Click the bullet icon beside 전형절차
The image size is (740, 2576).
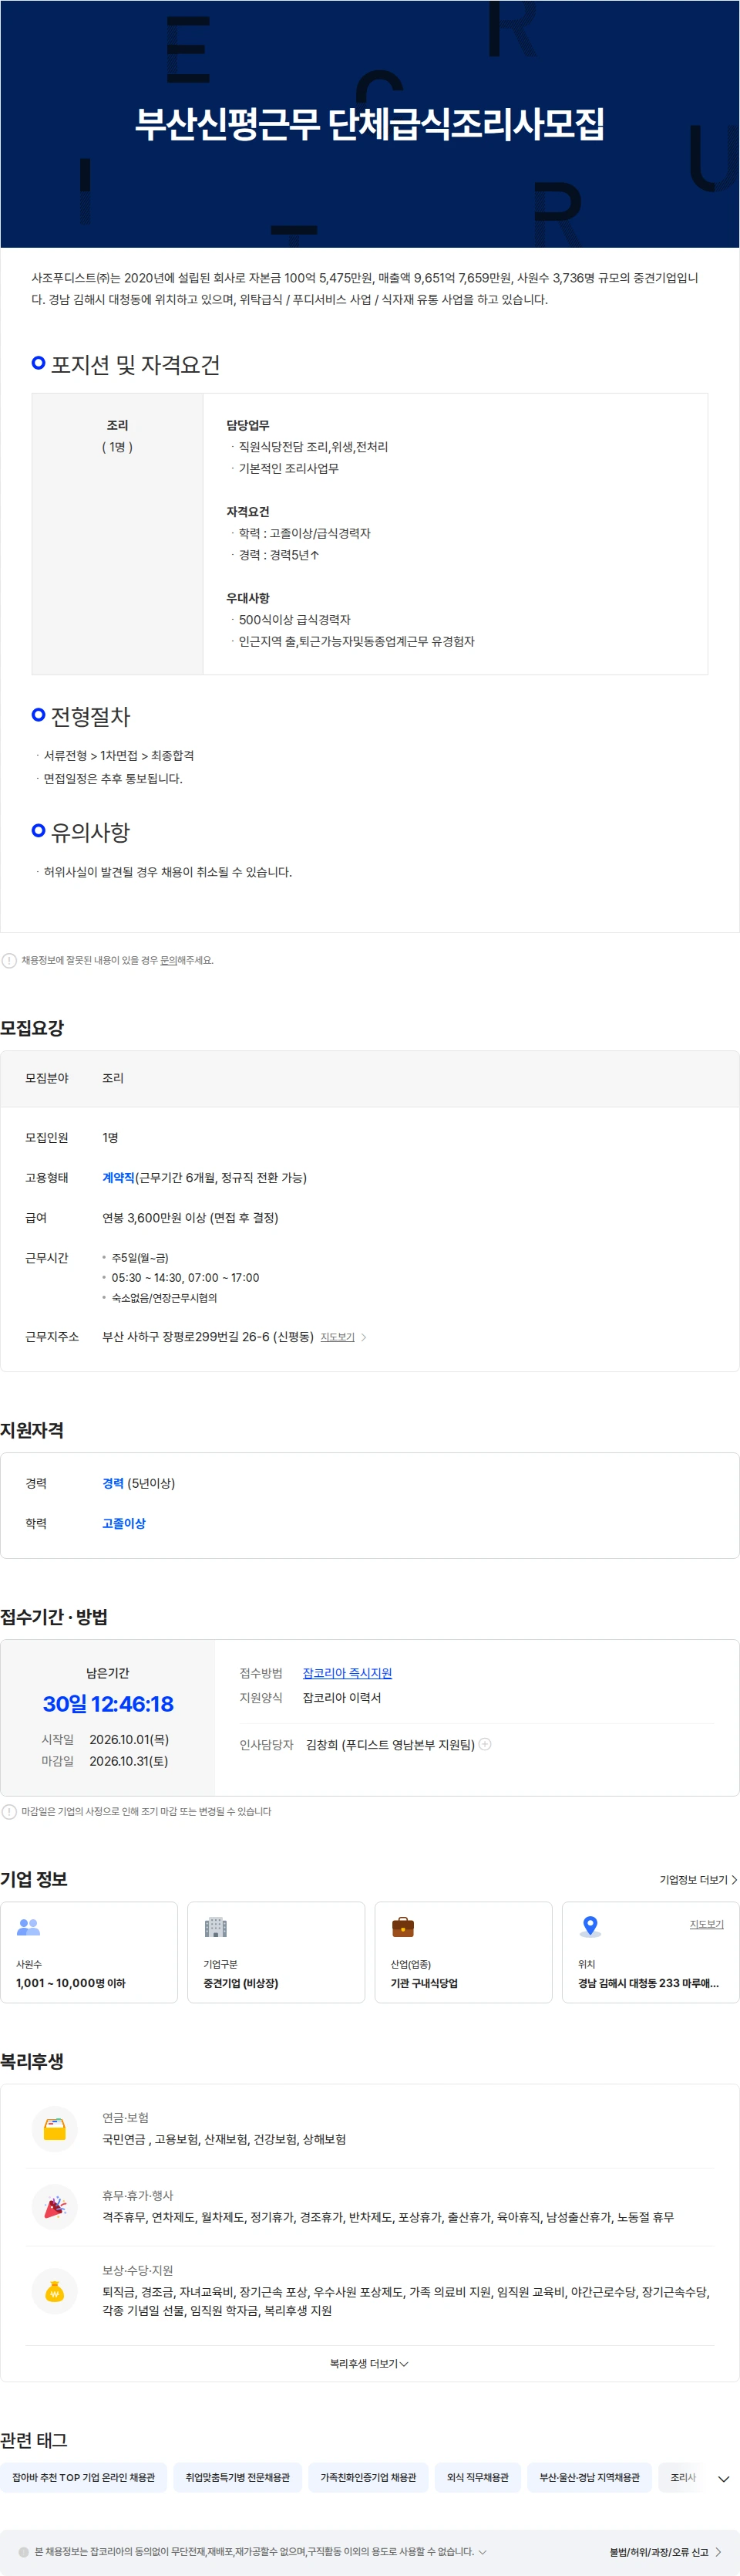click(38, 715)
